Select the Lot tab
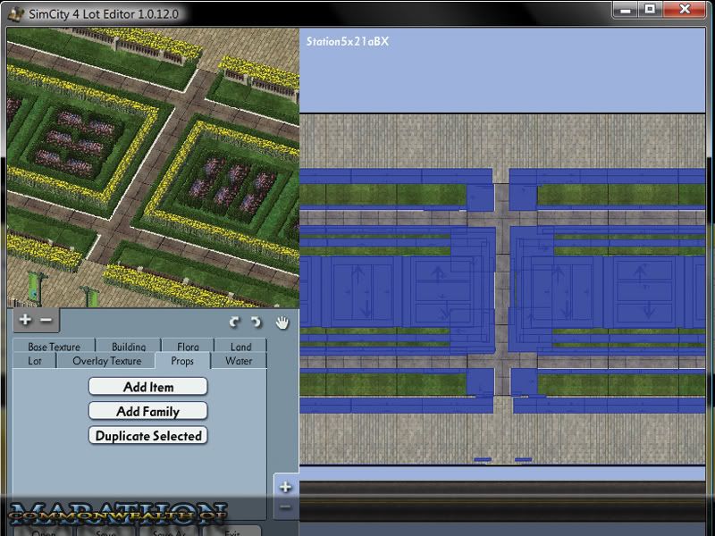Screen dimensions: 715x536 click(35, 361)
